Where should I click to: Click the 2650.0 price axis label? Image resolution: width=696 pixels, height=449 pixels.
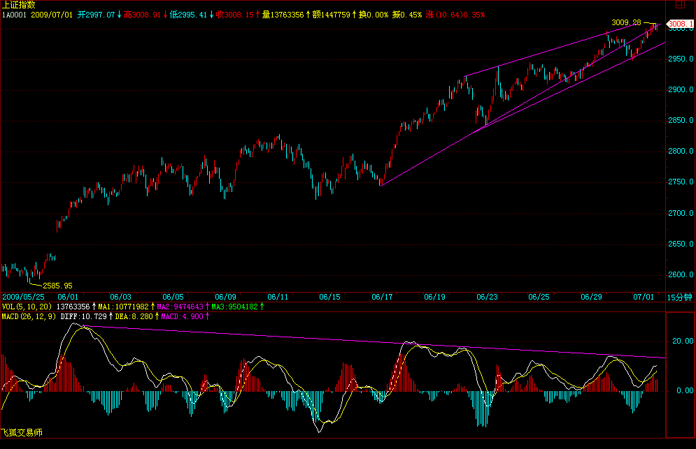pyautogui.click(x=681, y=244)
